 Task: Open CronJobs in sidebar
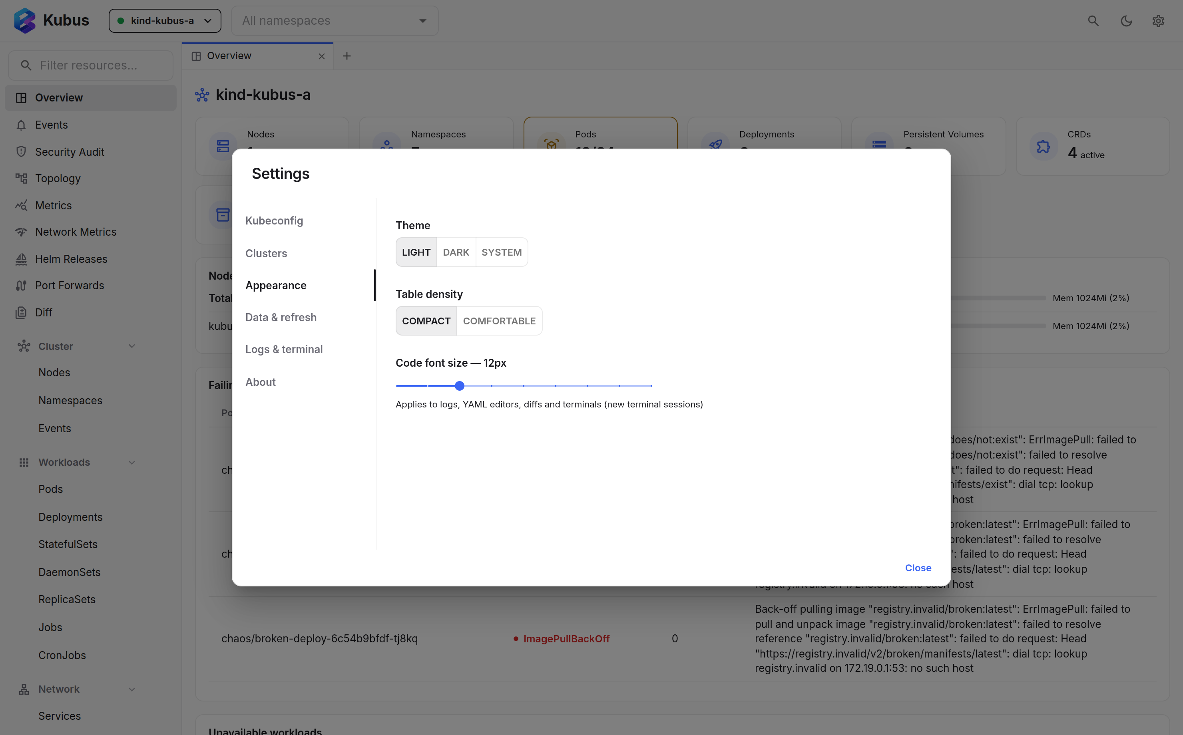pos(62,656)
